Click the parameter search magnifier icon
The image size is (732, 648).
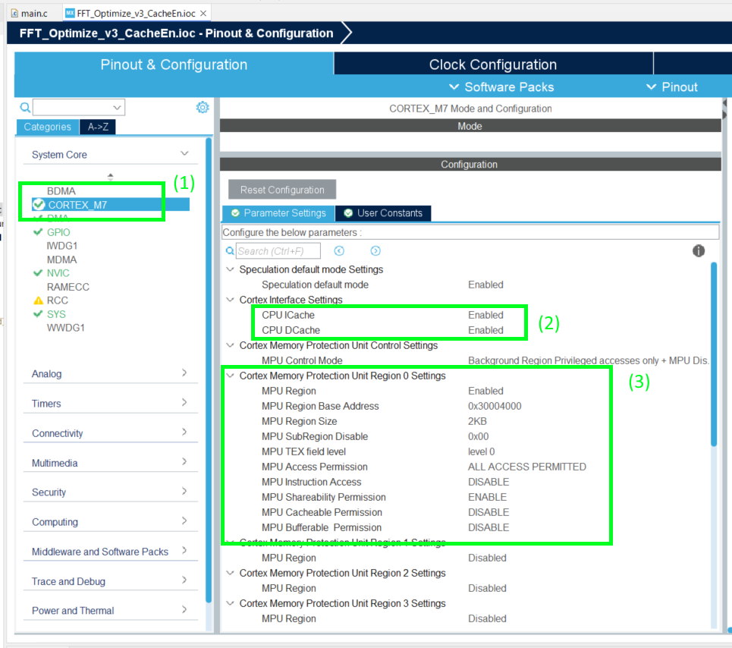click(230, 251)
